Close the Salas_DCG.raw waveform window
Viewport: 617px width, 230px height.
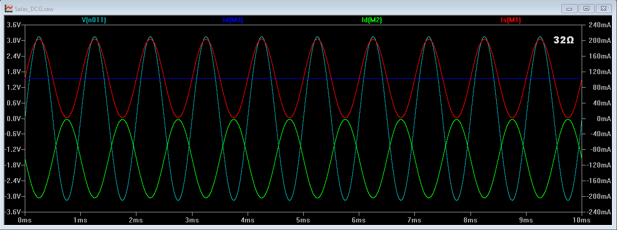pos(603,9)
